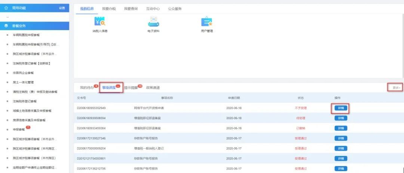Switch to the 事项进度 tab
The width and height of the screenshot is (404, 173).
[108, 88]
